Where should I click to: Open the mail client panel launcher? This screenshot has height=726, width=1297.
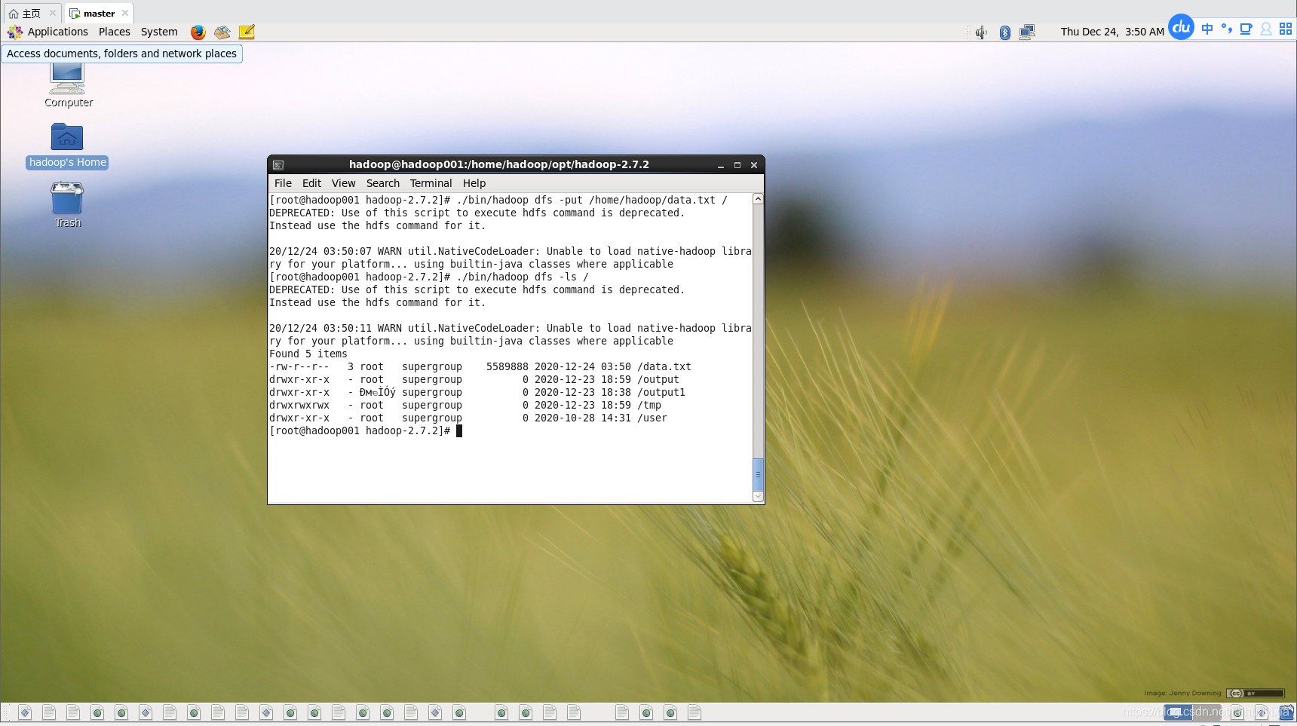(x=222, y=32)
